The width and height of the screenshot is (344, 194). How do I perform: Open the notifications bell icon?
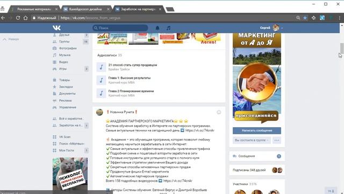click(157, 28)
